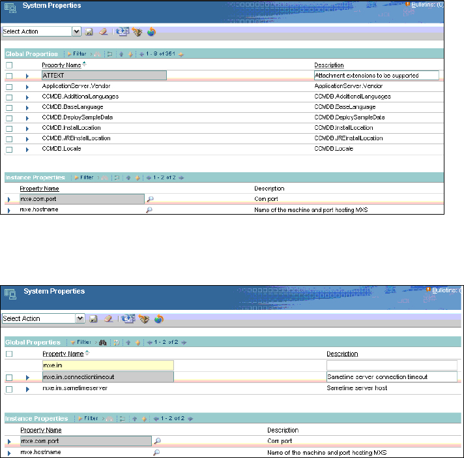Screen dimensions: 464x458
Task: Click Live Refresh icon in mxe.im filtered window
Action: point(128,319)
